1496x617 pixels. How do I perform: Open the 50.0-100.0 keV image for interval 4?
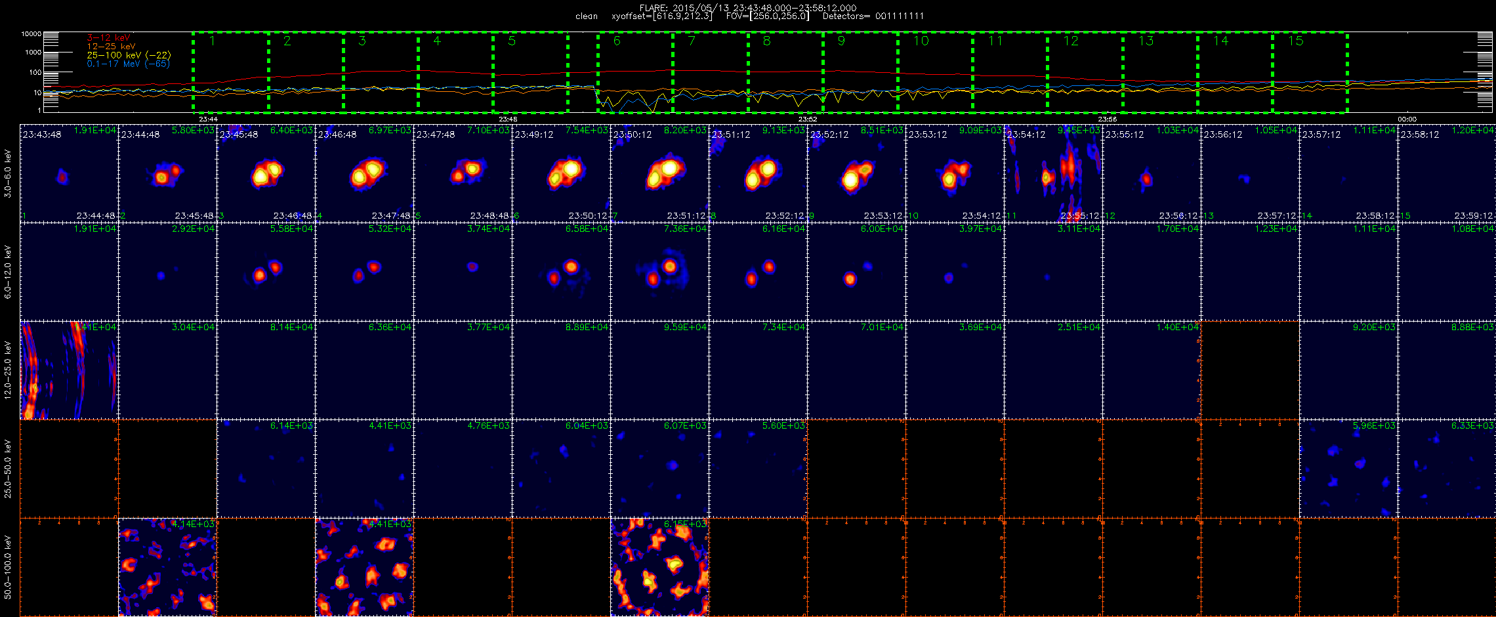click(364, 567)
